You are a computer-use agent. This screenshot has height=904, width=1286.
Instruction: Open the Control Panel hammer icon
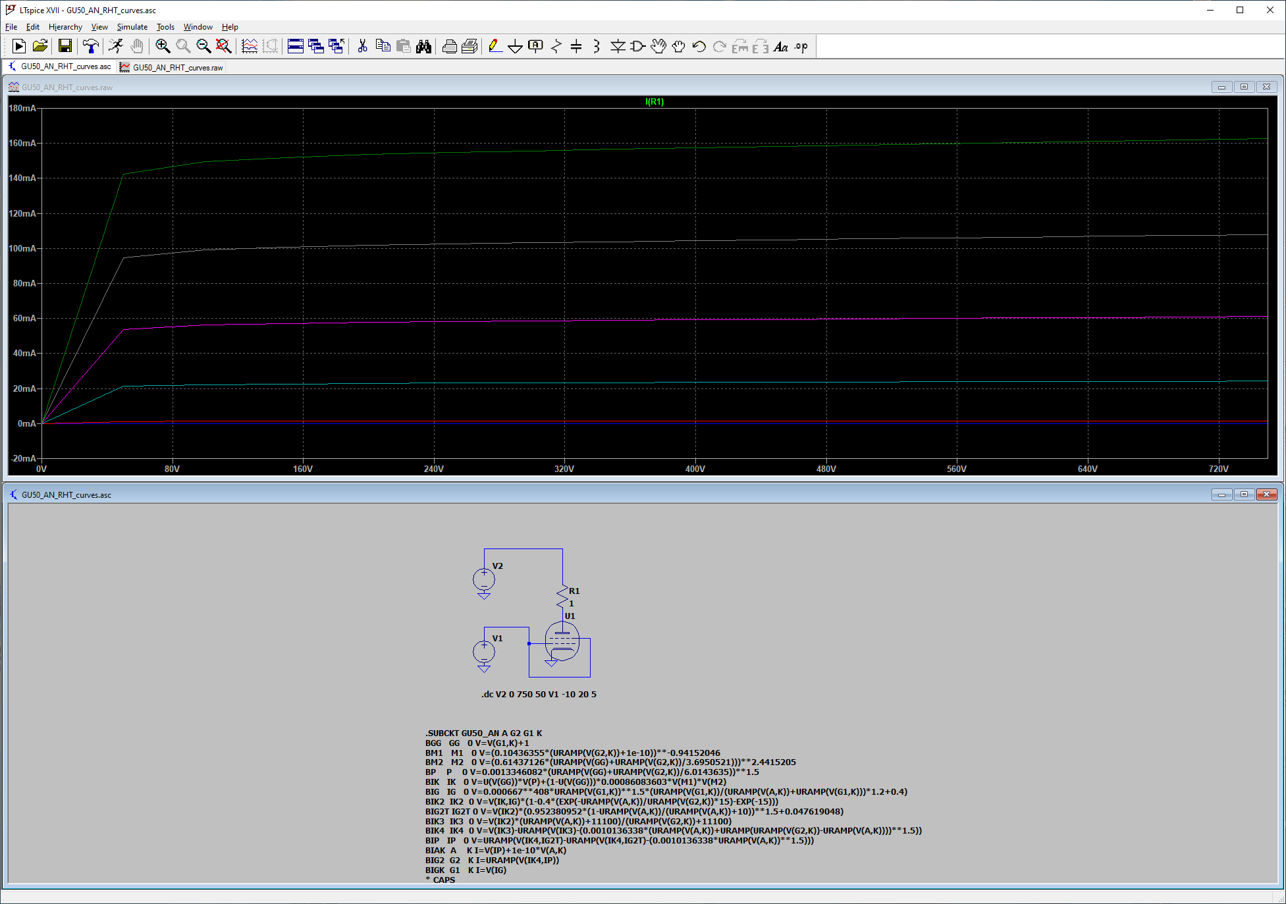pos(91,46)
